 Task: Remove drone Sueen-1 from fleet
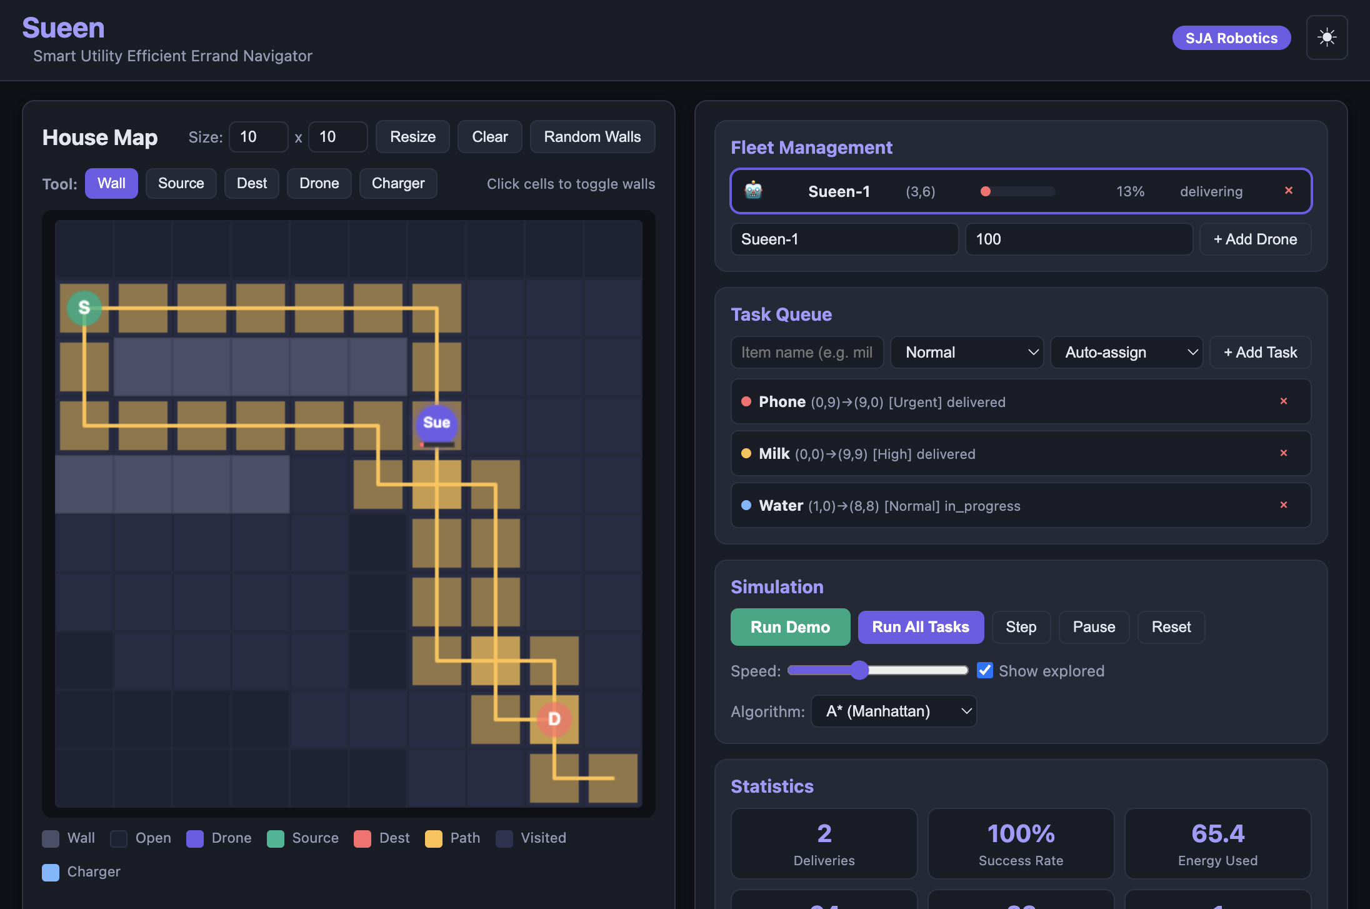[1288, 191]
